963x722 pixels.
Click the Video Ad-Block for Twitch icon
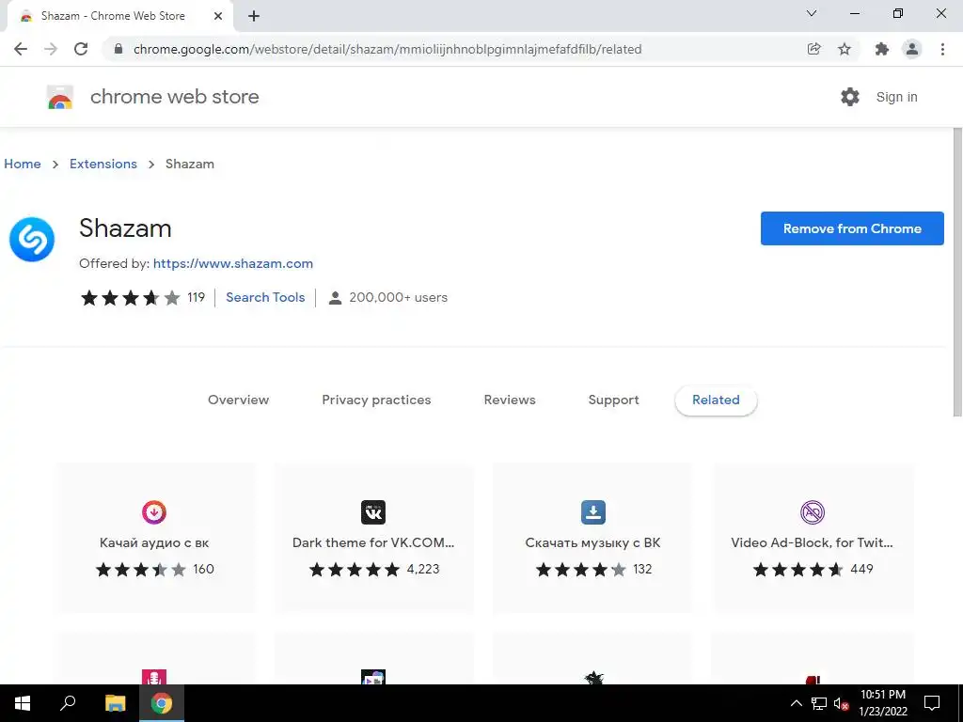pyautogui.click(x=813, y=512)
